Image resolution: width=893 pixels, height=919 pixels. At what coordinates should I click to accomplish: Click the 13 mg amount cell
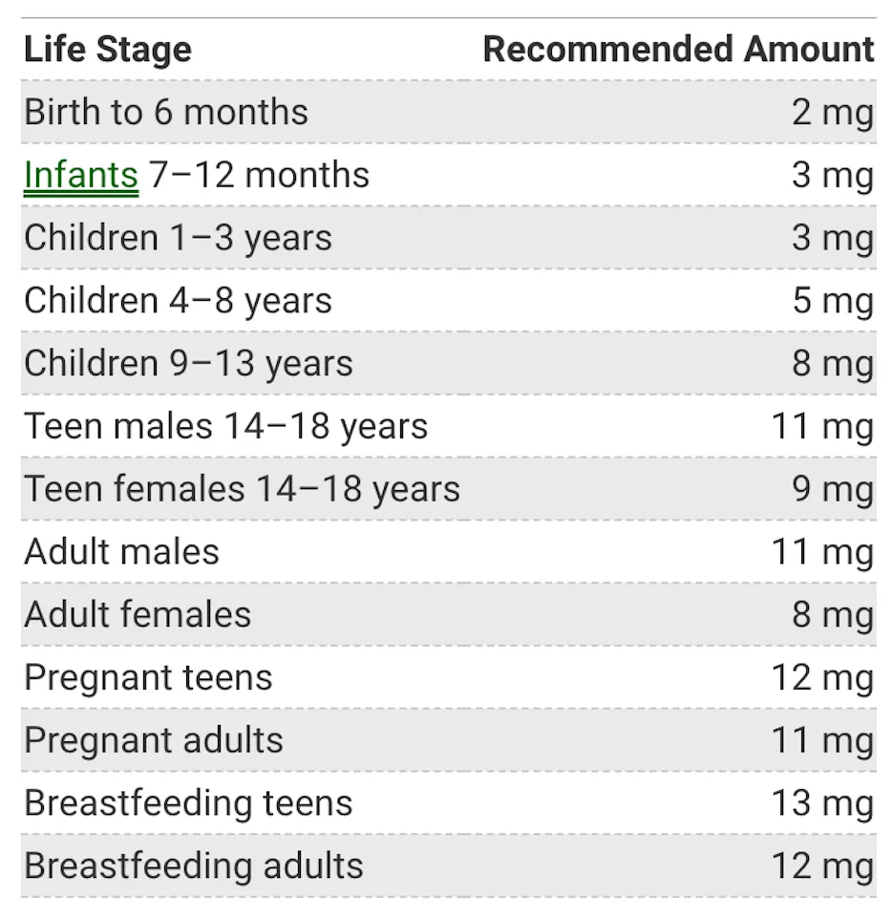click(x=822, y=803)
